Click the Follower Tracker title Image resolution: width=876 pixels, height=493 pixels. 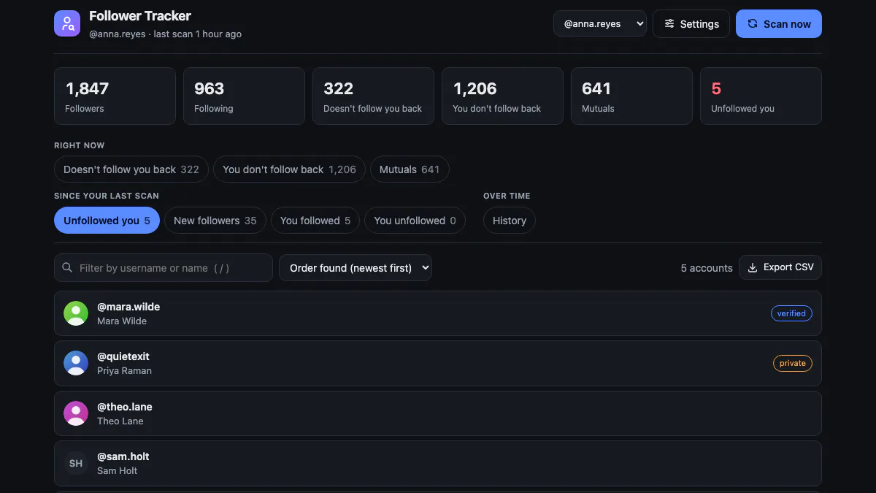(140, 16)
